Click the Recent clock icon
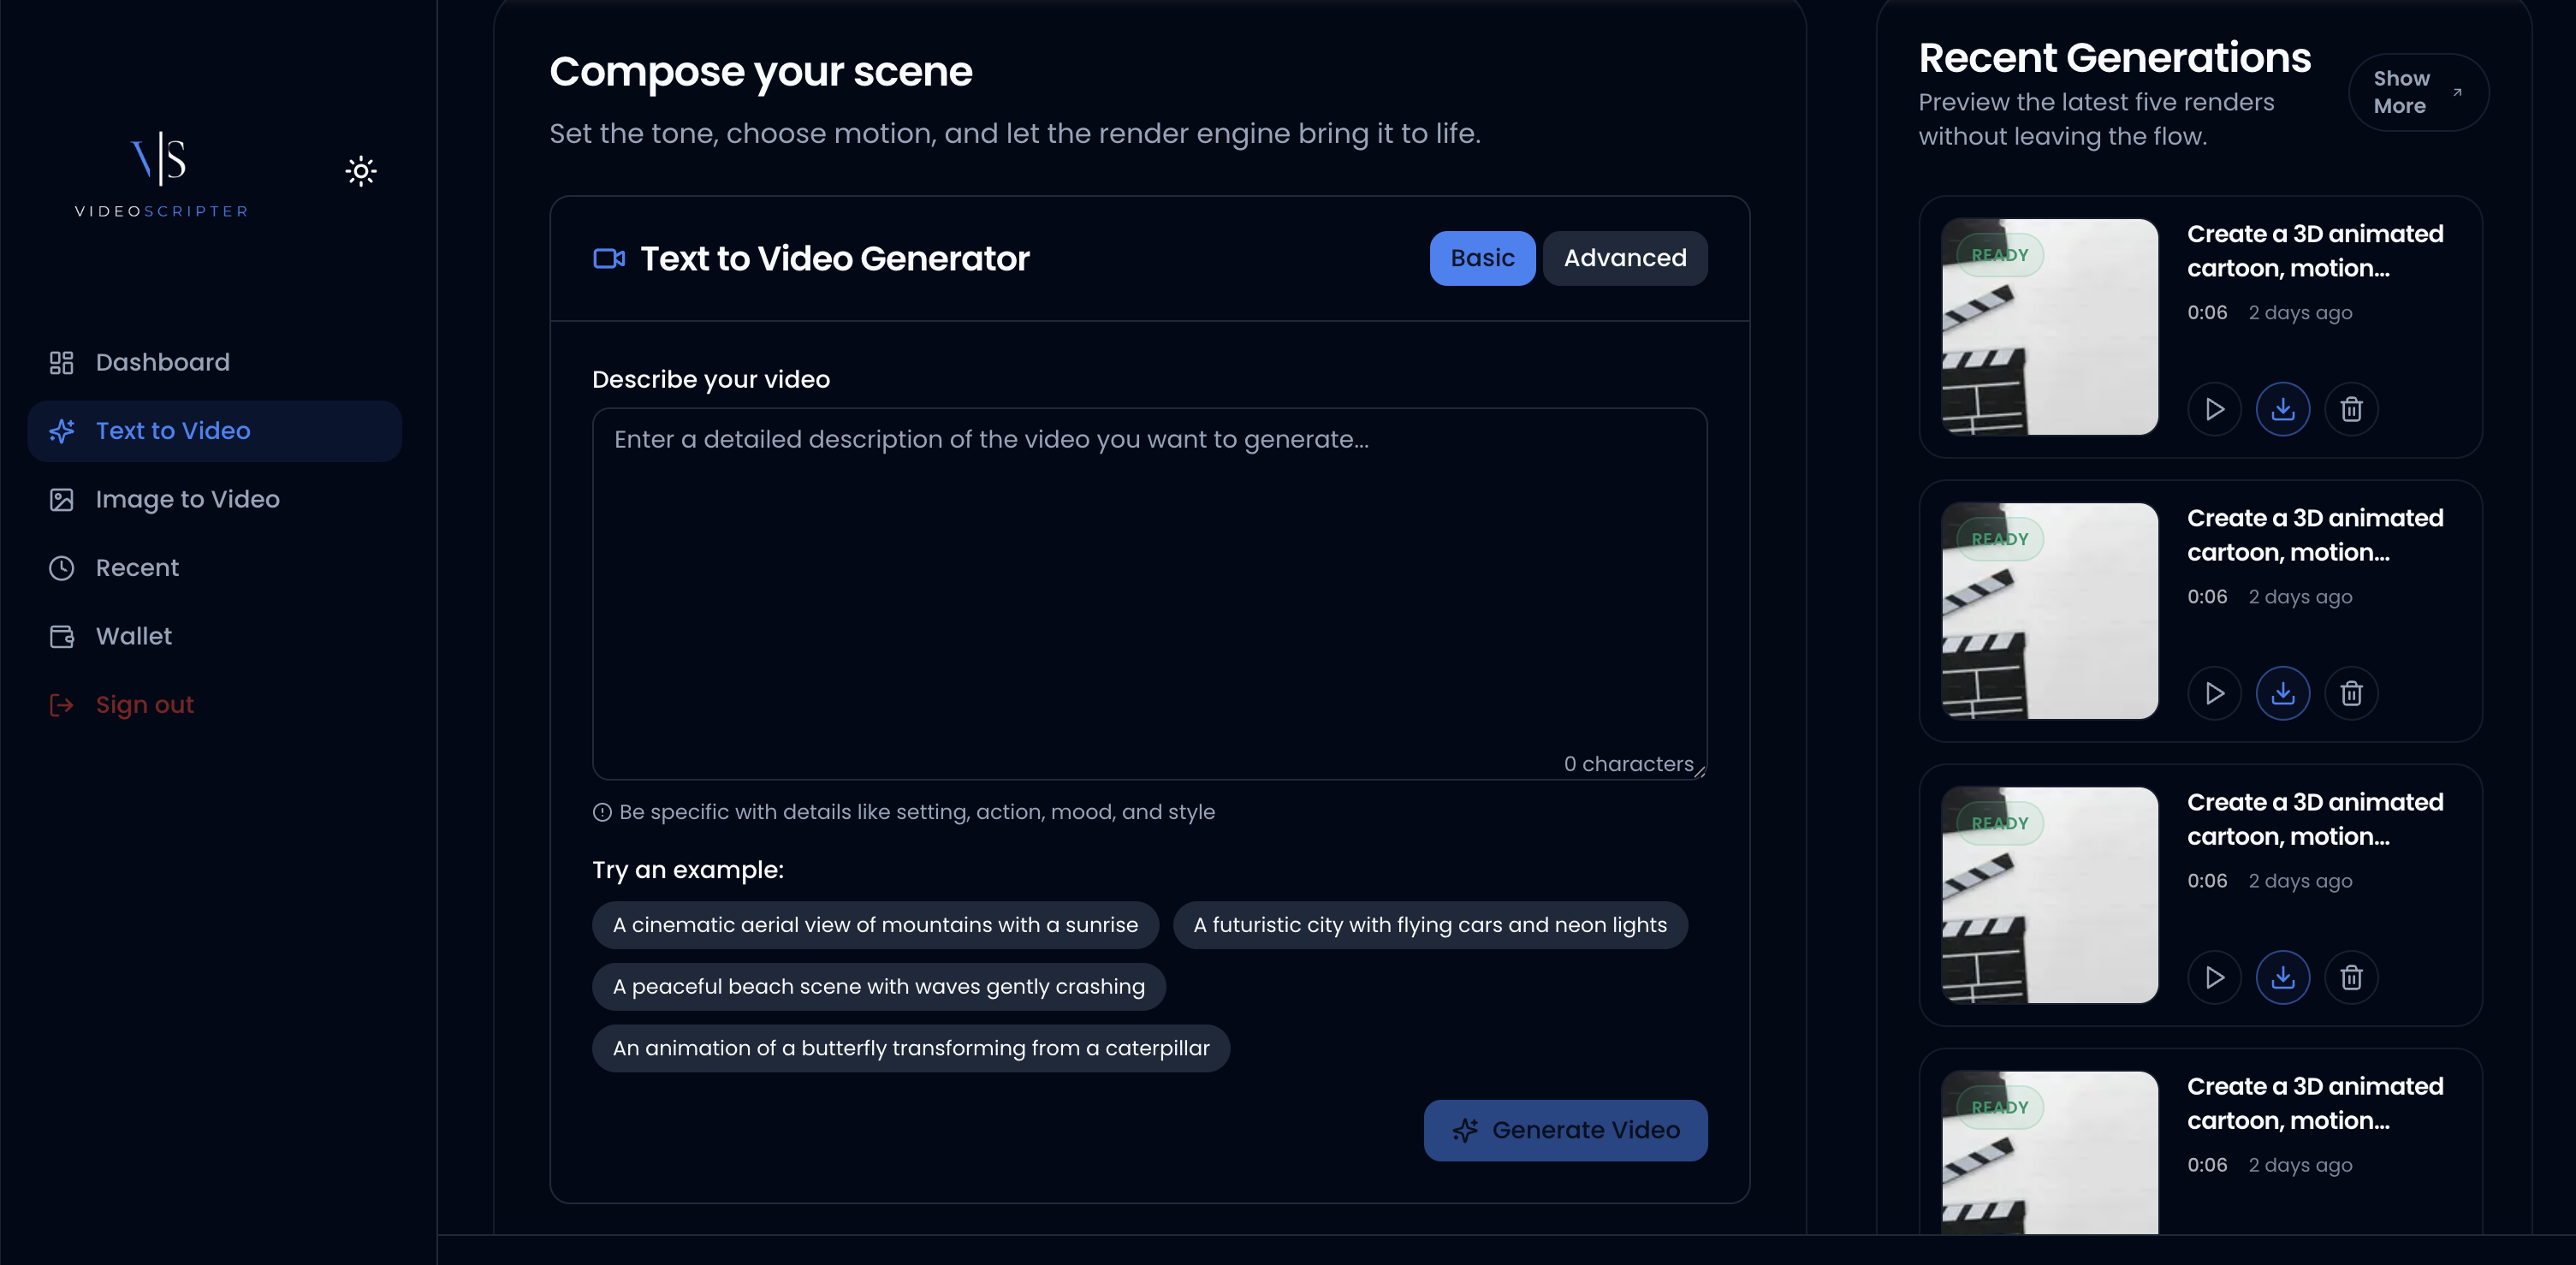Screen dimensions: 2576x1265 point(62,567)
